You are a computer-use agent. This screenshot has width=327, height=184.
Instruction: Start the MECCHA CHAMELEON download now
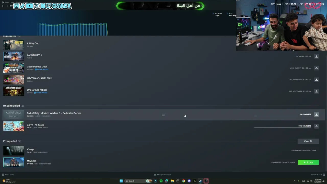(316, 80)
